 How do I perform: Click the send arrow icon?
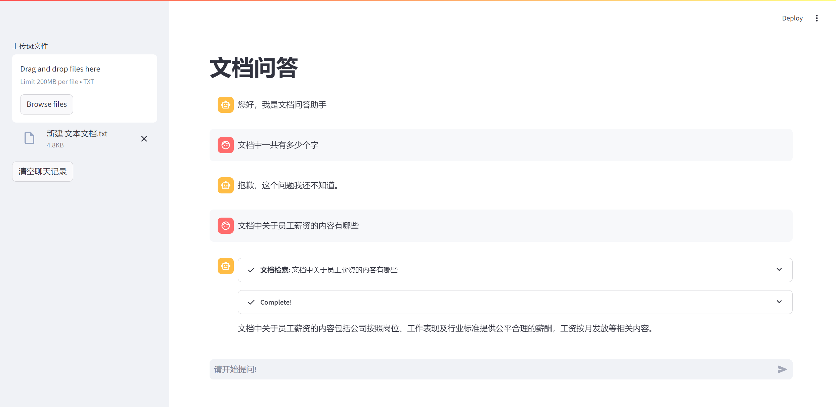pyautogui.click(x=782, y=369)
